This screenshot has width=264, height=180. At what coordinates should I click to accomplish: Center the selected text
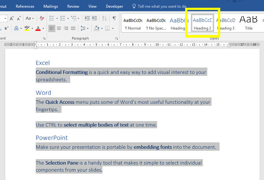pos(59,28)
